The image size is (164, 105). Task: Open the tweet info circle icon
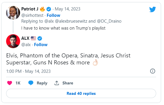(153, 71)
